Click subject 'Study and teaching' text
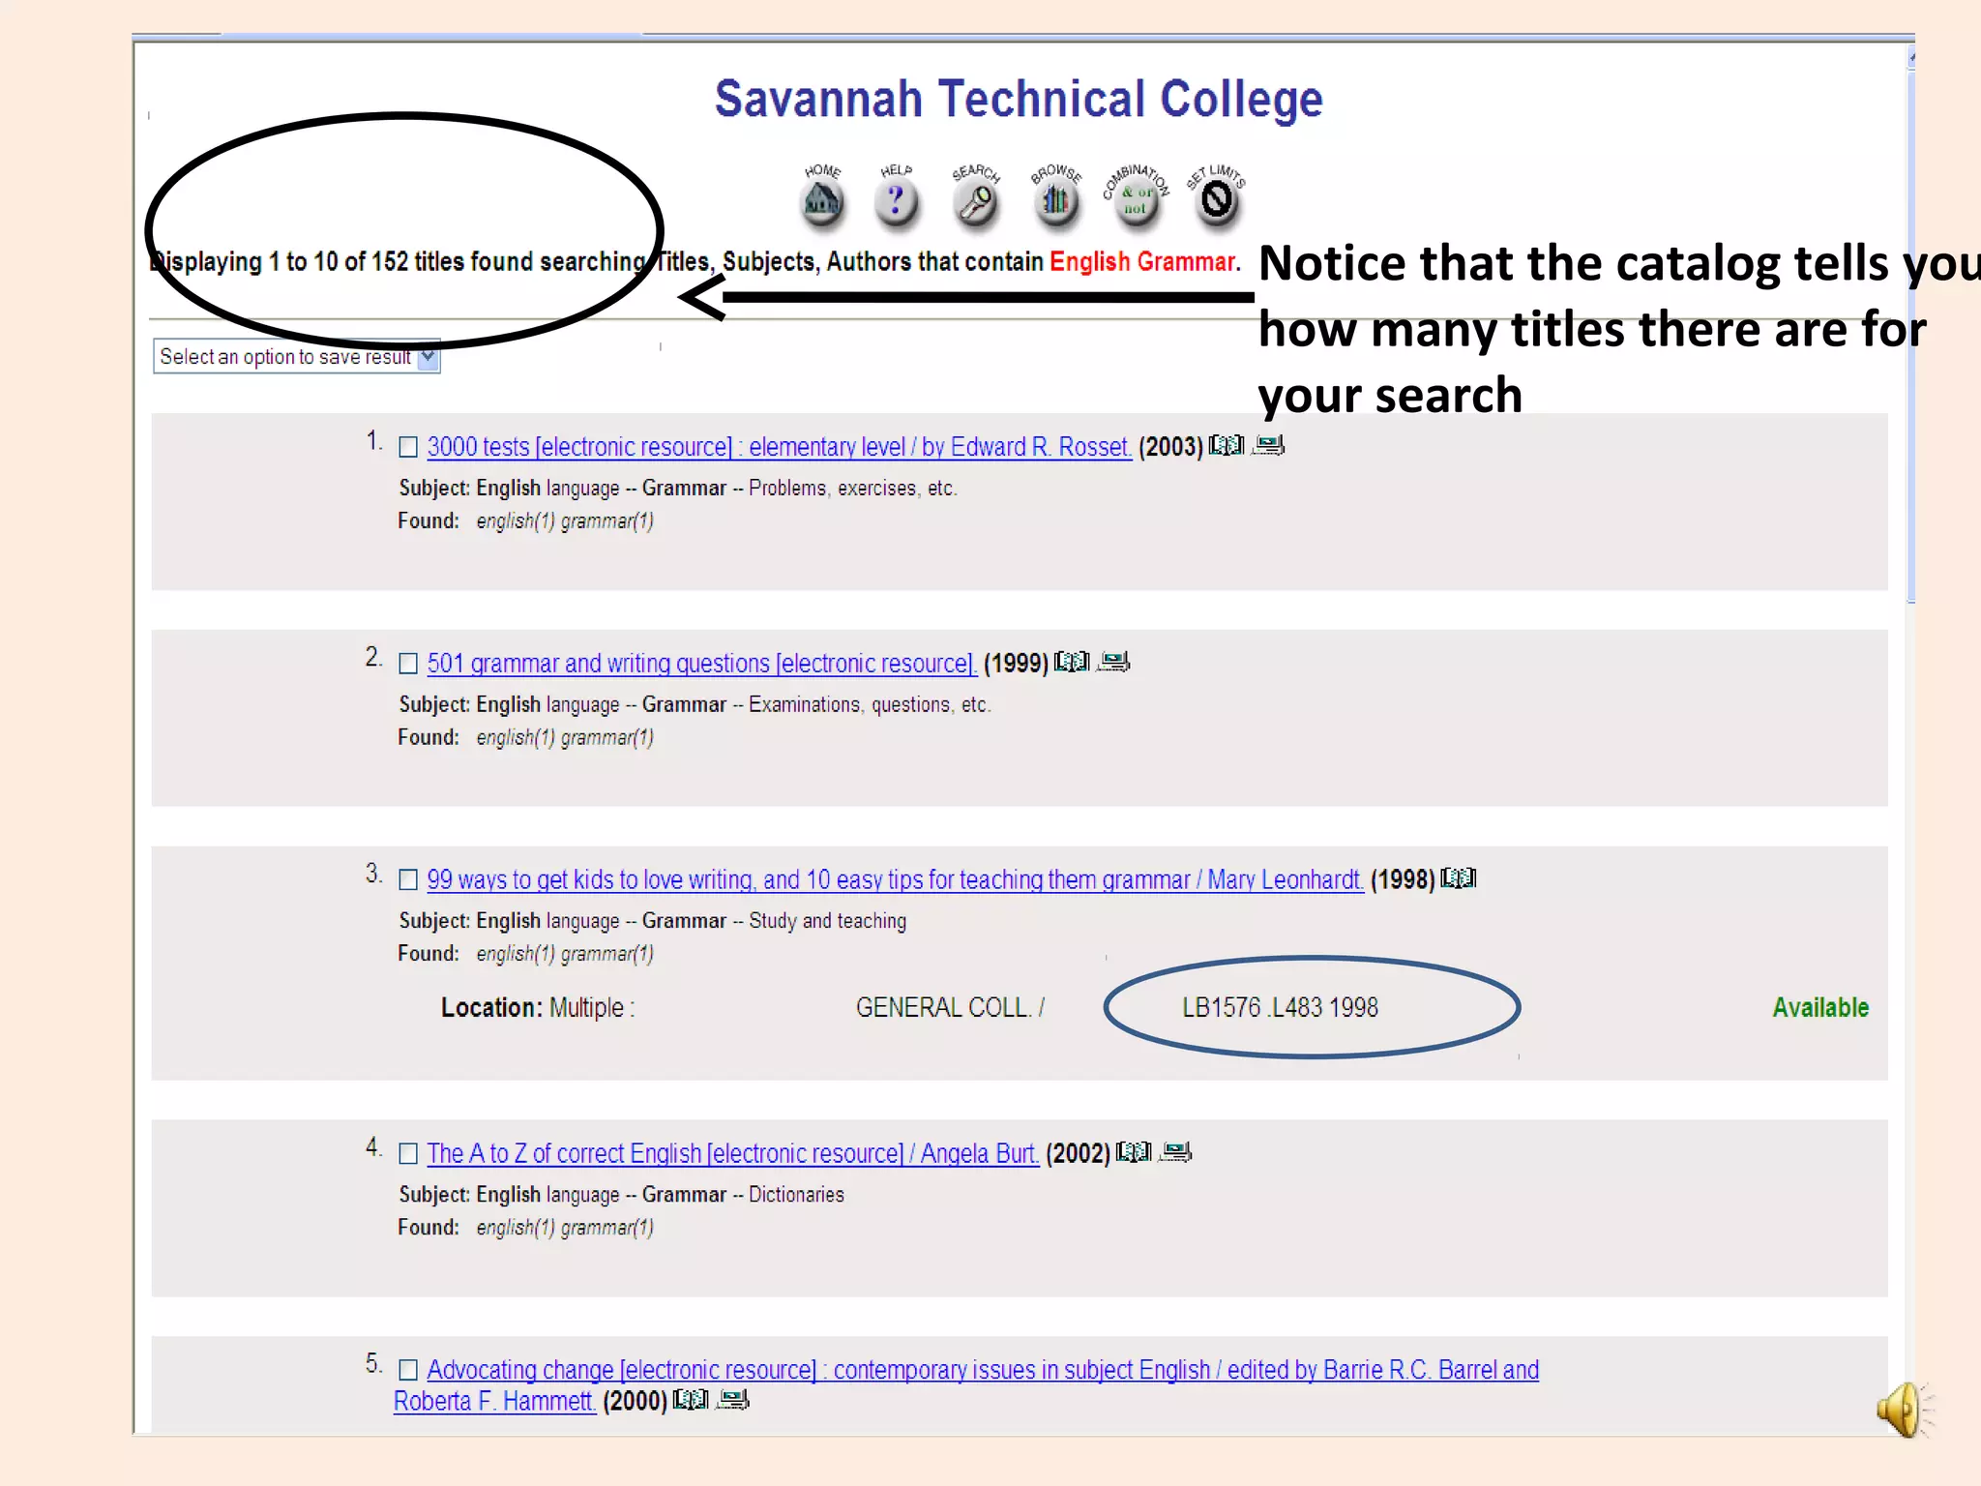Viewport: 1981px width, 1486px height. [827, 921]
